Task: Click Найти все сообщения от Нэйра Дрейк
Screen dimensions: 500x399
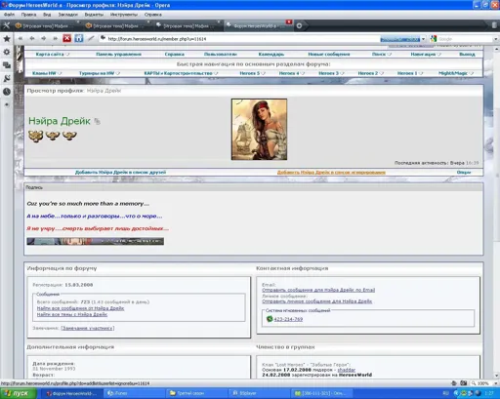Action: coord(80,308)
